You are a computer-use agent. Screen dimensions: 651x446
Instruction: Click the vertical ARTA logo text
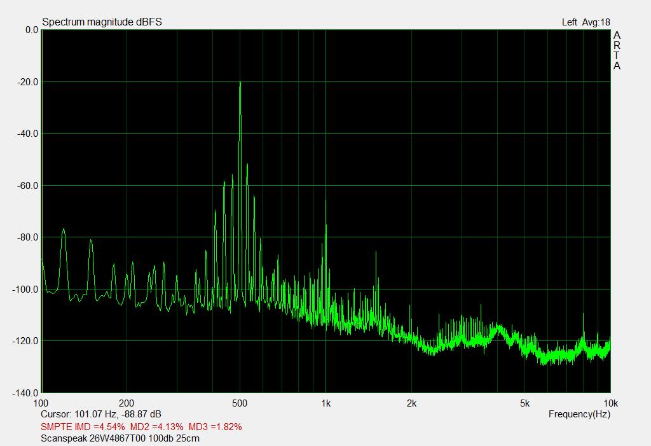(x=617, y=51)
